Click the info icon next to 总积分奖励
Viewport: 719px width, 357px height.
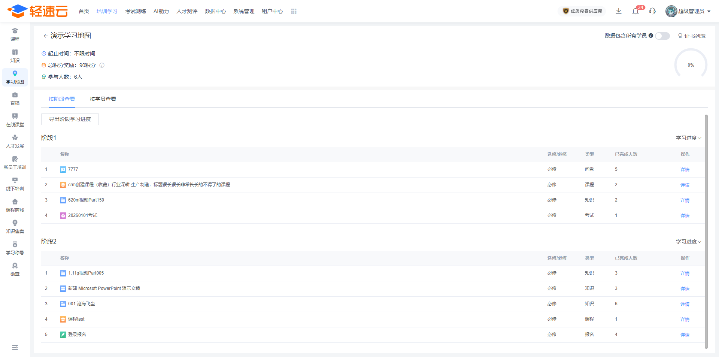click(x=102, y=65)
